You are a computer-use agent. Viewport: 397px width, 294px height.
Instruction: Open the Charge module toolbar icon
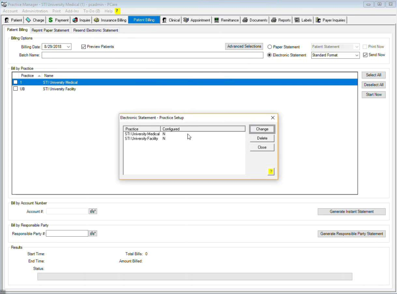28,20
